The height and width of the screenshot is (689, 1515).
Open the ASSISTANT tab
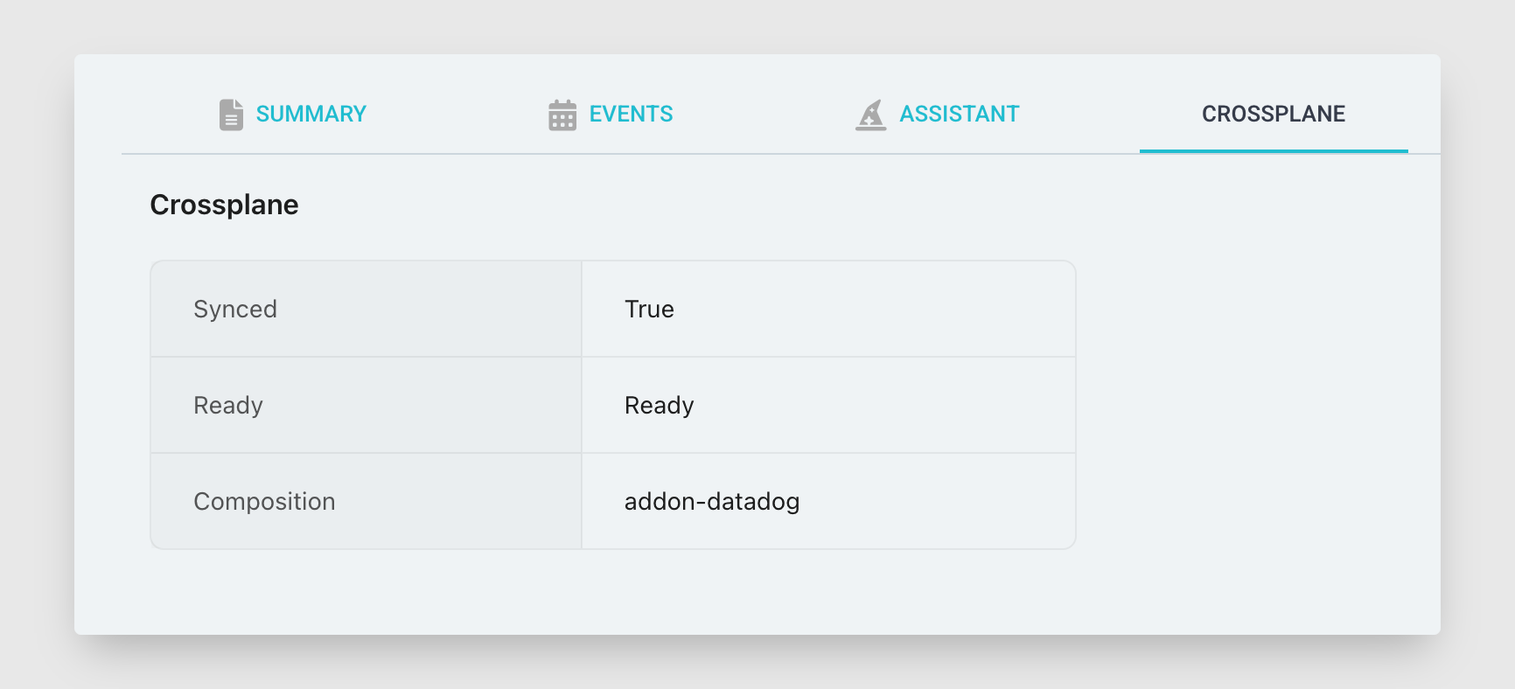tap(937, 114)
